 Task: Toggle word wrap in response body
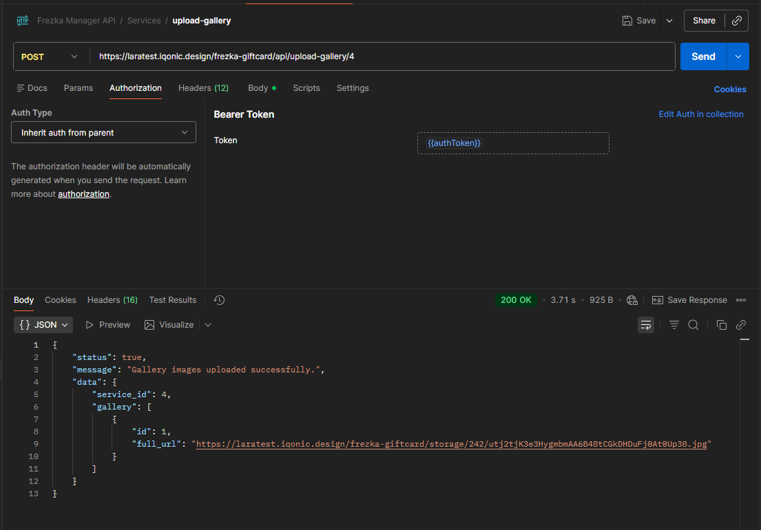point(646,325)
